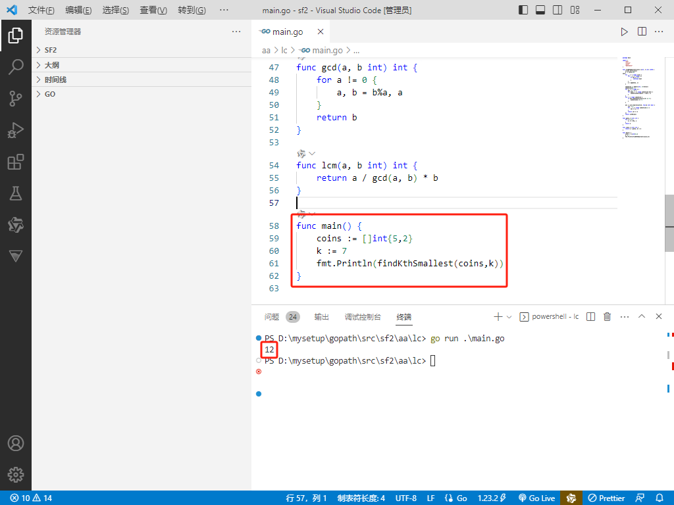This screenshot has height=505, width=674.
Task: Open the Accounts icon in activity bar
Action: [16, 443]
